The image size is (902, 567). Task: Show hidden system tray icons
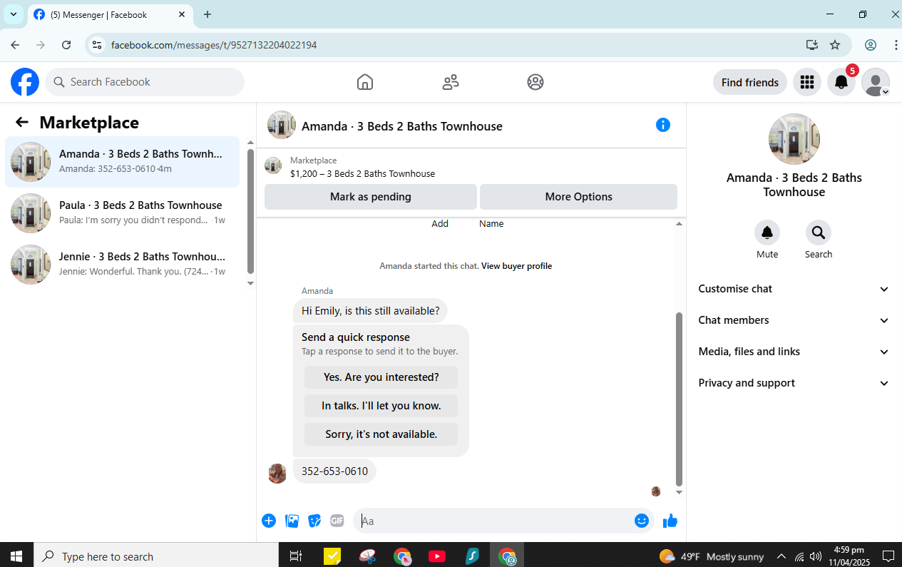pyautogui.click(x=781, y=556)
